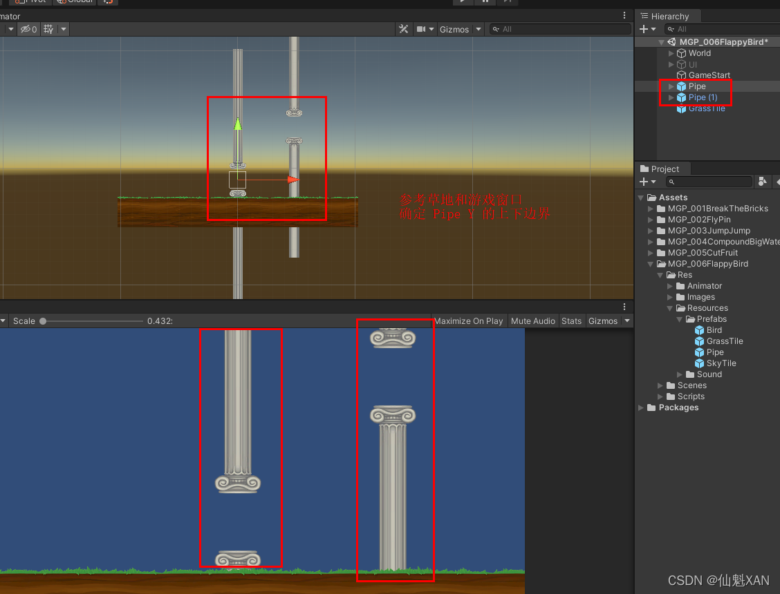Image resolution: width=780 pixels, height=594 pixels.
Task: Select the Pipe (1) prefab icon
Action: (x=682, y=97)
